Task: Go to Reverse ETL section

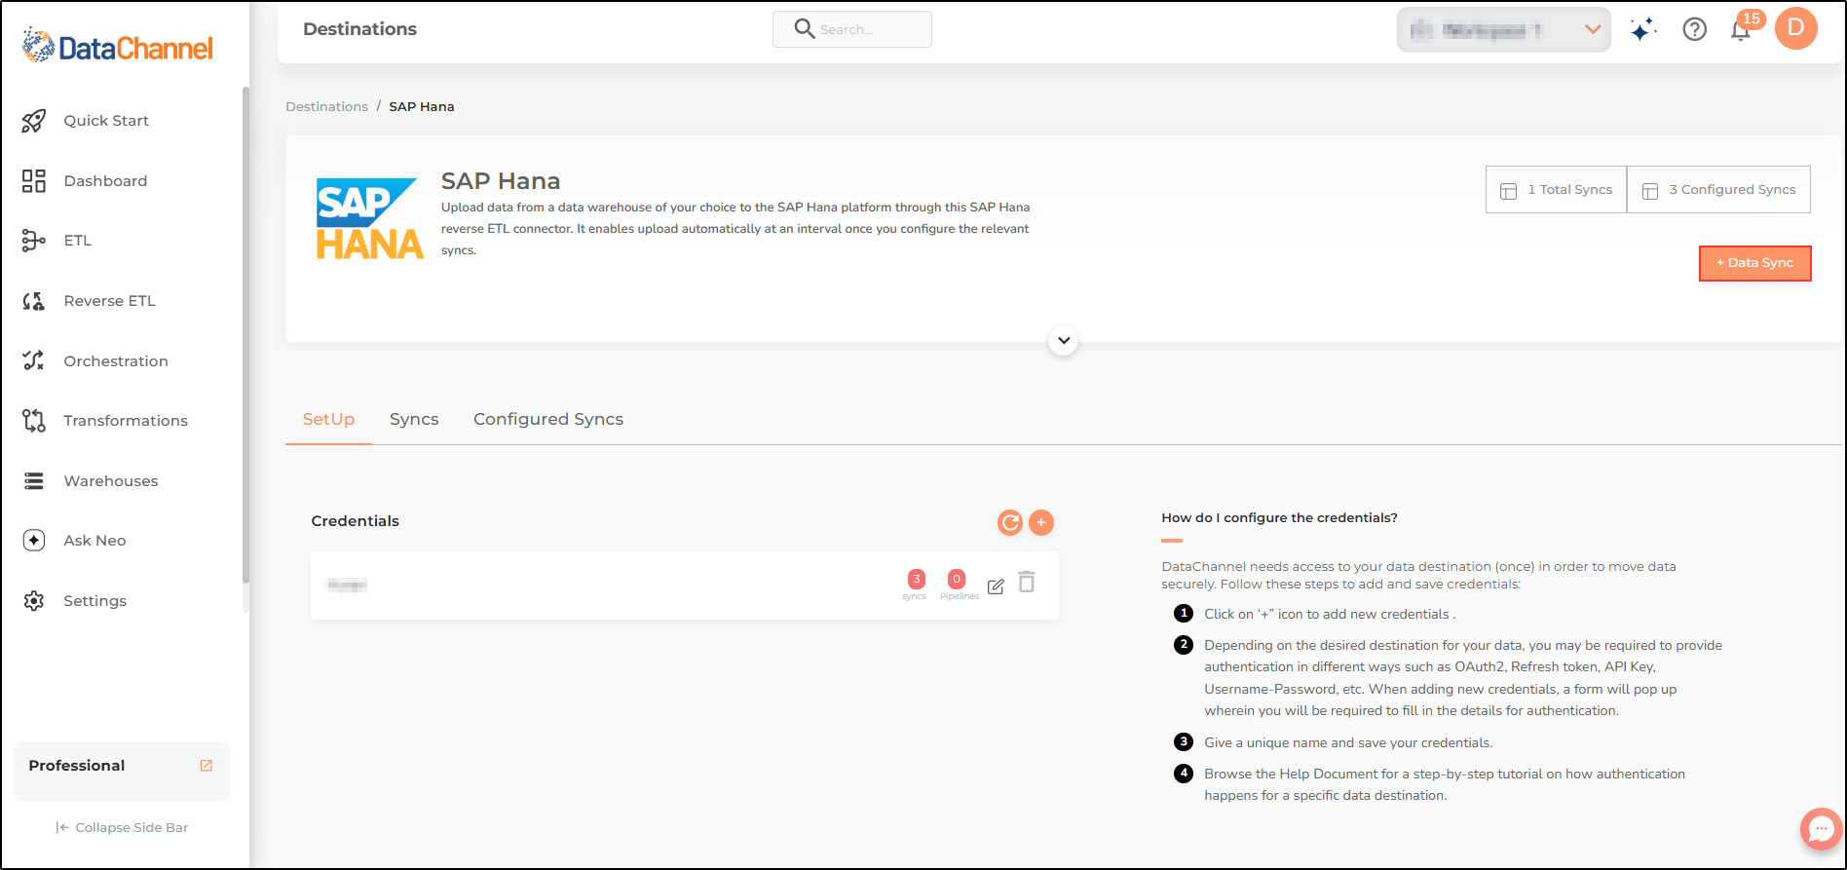Action: [109, 301]
